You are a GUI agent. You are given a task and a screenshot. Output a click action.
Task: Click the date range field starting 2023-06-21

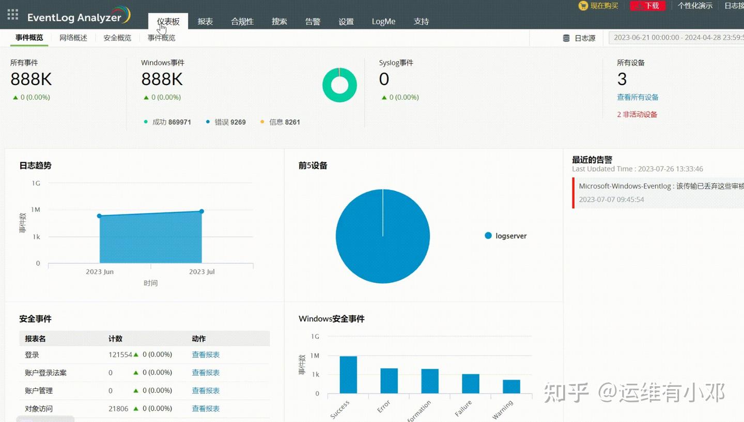[676, 38]
